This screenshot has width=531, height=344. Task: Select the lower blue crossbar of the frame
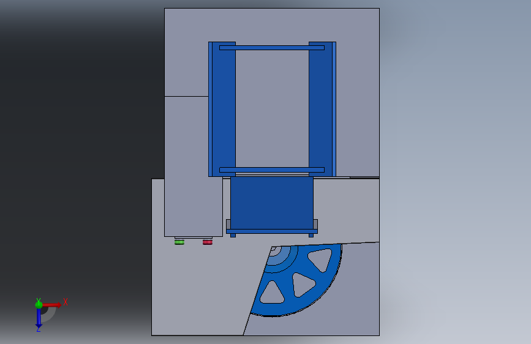[x=272, y=170]
